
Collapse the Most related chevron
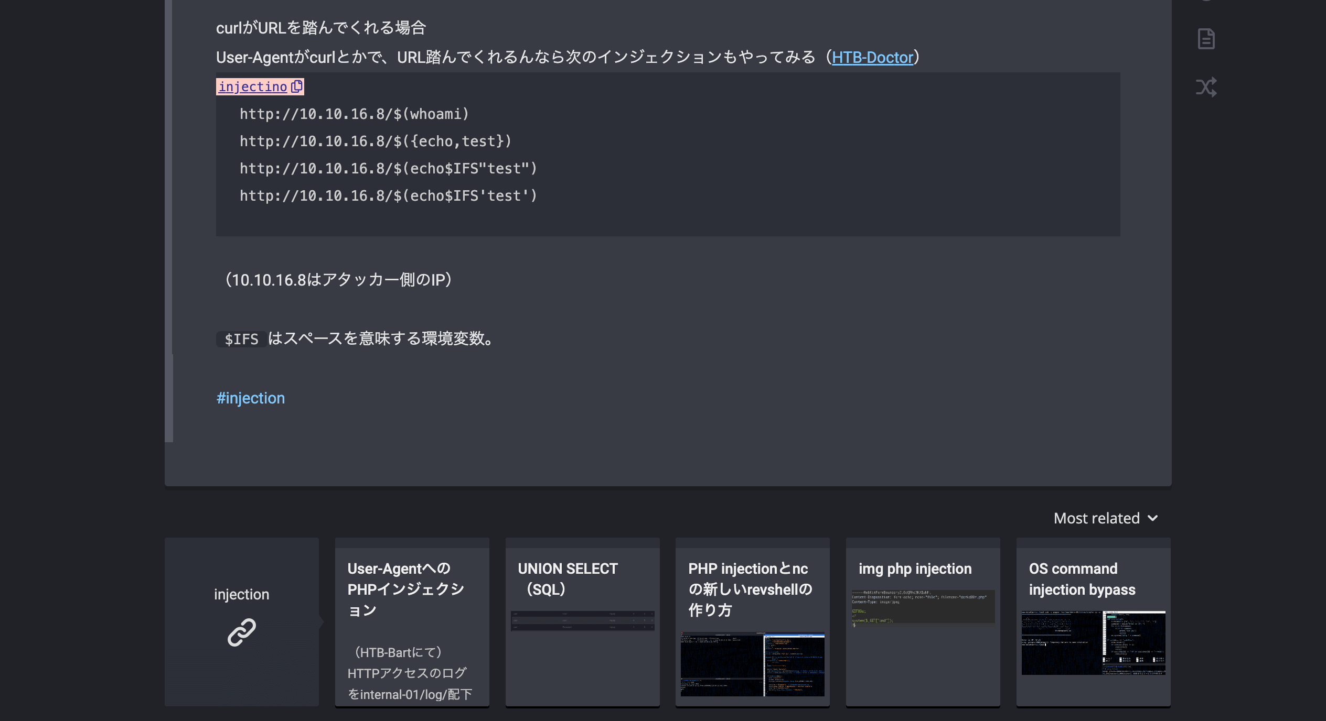[x=1152, y=519]
